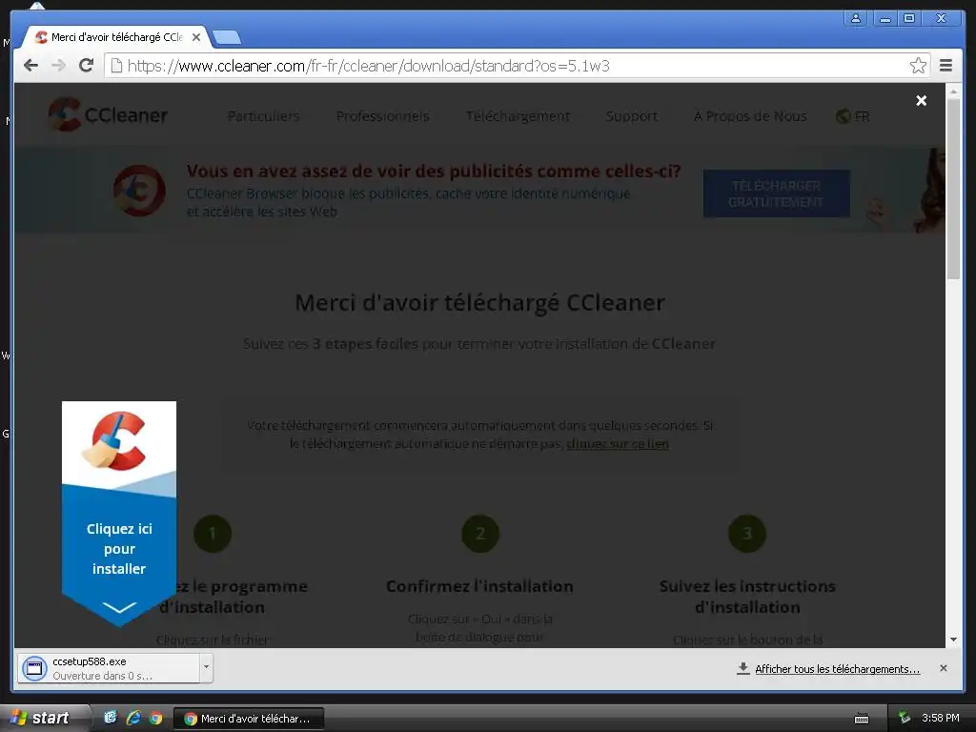
Task: Click the step 2 circle
Action: point(480,534)
